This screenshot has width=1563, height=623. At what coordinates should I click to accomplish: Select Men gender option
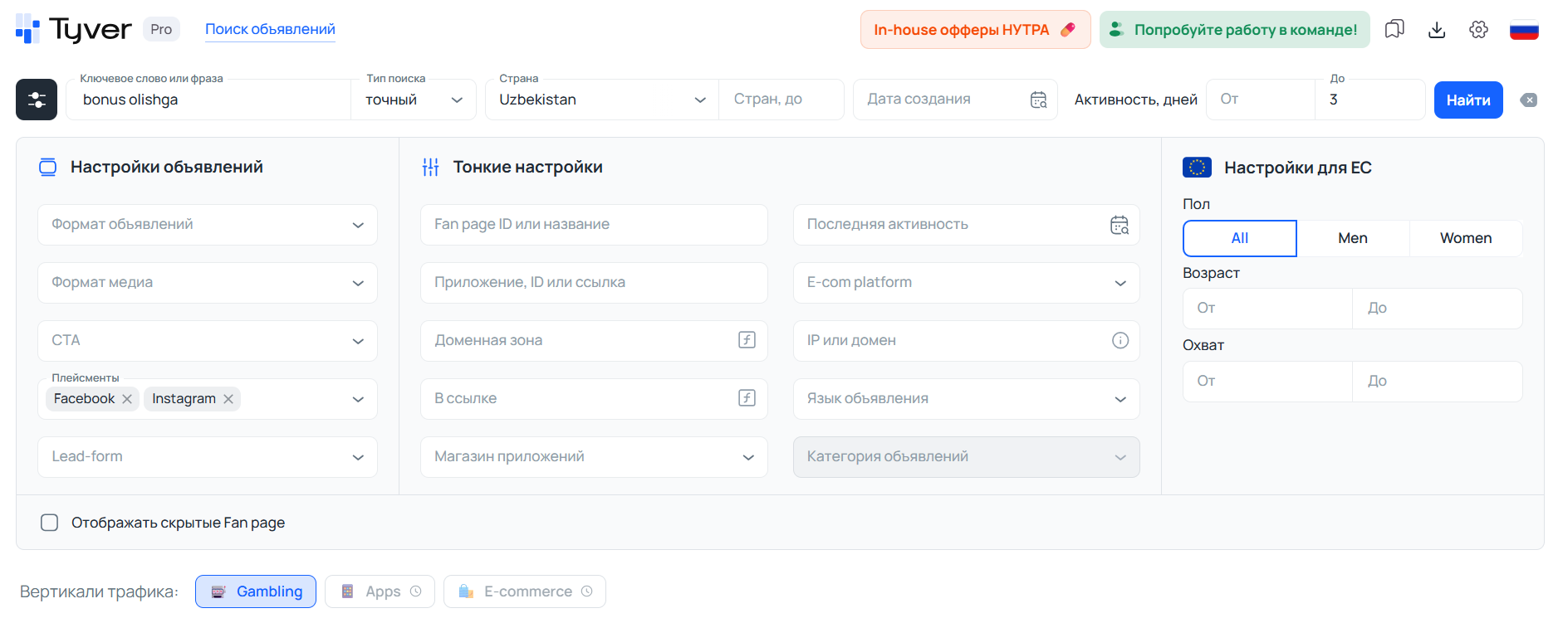[1353, 238]
